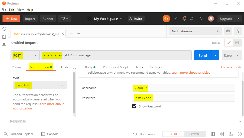Image resolution: width=244 pixels, height=138 pixels.
Task: Open the capture requests satellite icon
Action: [x=176, y=19]
